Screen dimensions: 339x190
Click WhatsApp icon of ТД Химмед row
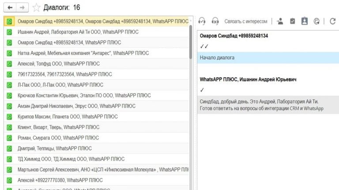(x=9, y=159)
